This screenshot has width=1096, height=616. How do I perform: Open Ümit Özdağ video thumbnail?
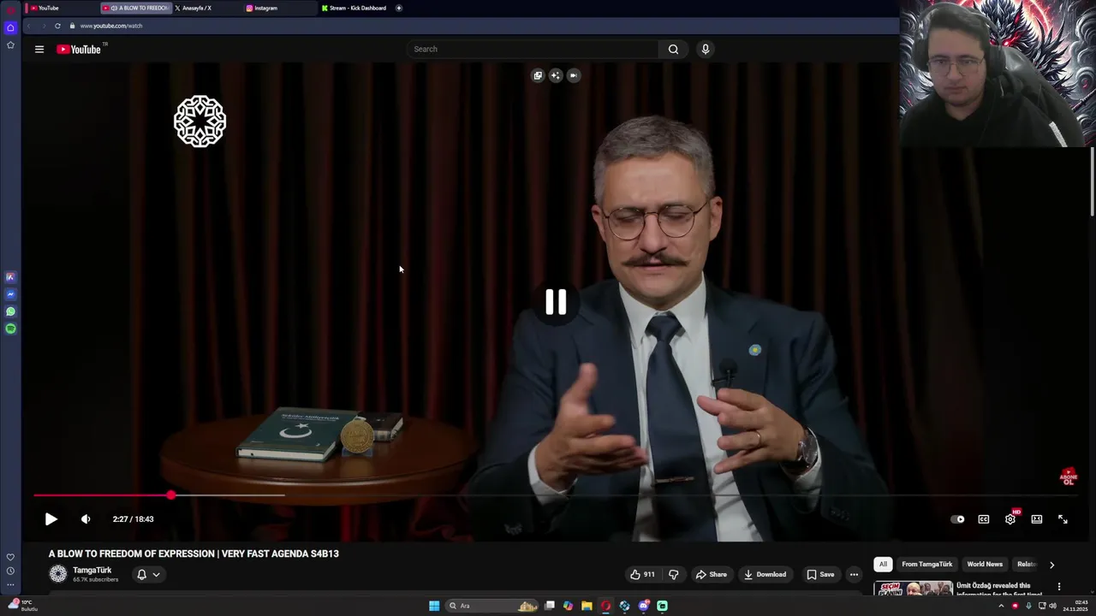(913, 589)
